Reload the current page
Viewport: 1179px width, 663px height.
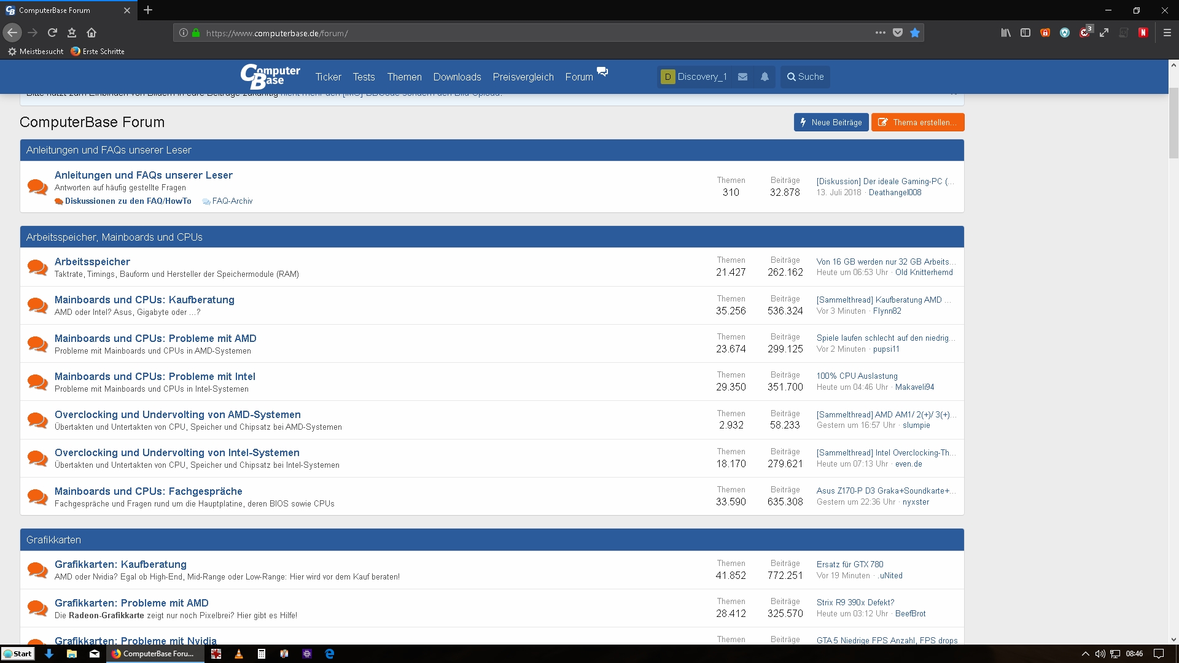pos(52,33)
